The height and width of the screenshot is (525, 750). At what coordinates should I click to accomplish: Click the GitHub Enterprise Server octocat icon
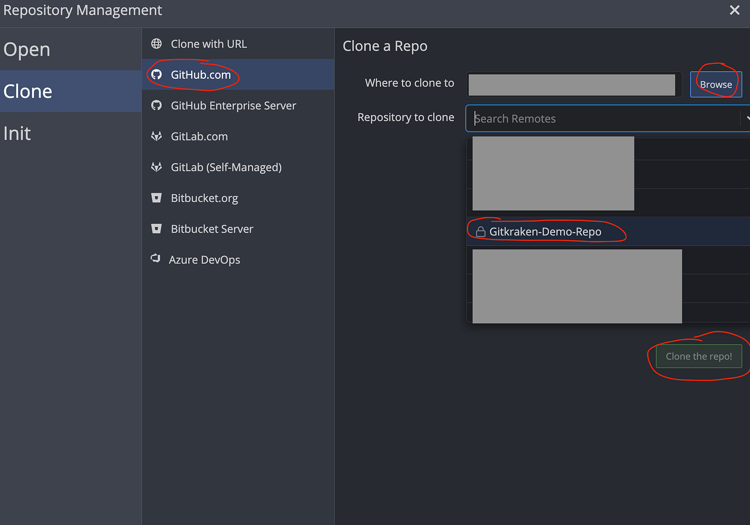[x=157, y=106]
